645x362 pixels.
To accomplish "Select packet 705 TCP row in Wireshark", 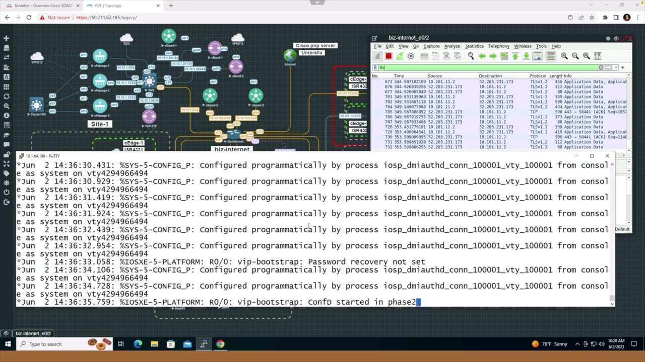I will click(499, 112).
